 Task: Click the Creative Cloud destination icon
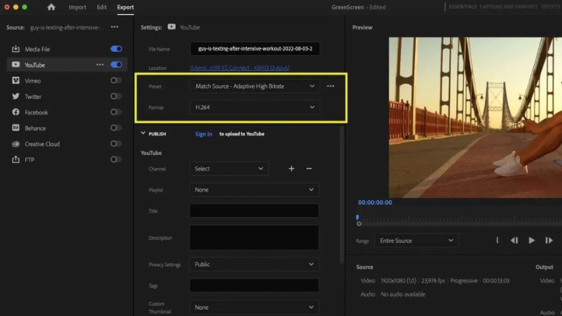tap(15, 144)
